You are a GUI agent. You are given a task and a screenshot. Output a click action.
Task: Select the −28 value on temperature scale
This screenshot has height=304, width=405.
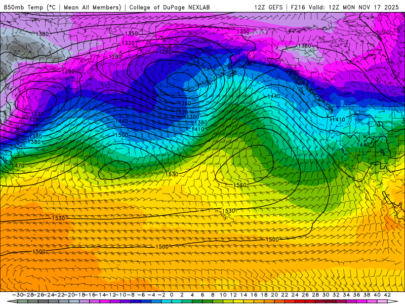[28, 295]
